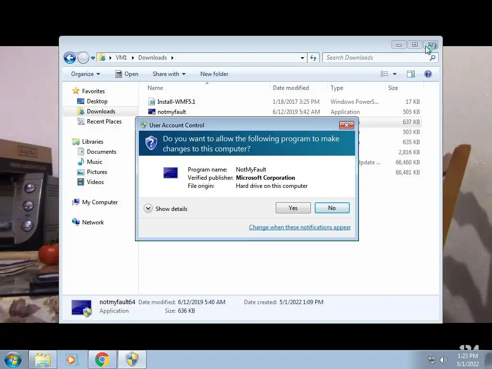Select VM1 in the address breadcrumb

pos(121,58)
